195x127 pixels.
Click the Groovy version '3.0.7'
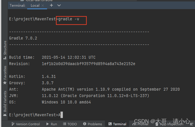click(48, 83)
